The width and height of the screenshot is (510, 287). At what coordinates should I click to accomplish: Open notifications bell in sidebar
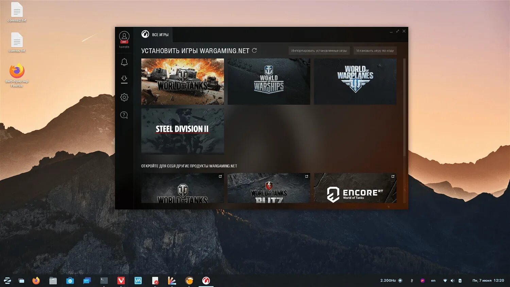click(x=124, y=62)
